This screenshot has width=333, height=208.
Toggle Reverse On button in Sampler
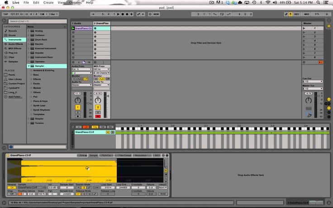12,188
